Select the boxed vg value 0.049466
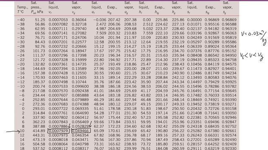Viewport: 268px width, 150px height. [x=81, y=131]
